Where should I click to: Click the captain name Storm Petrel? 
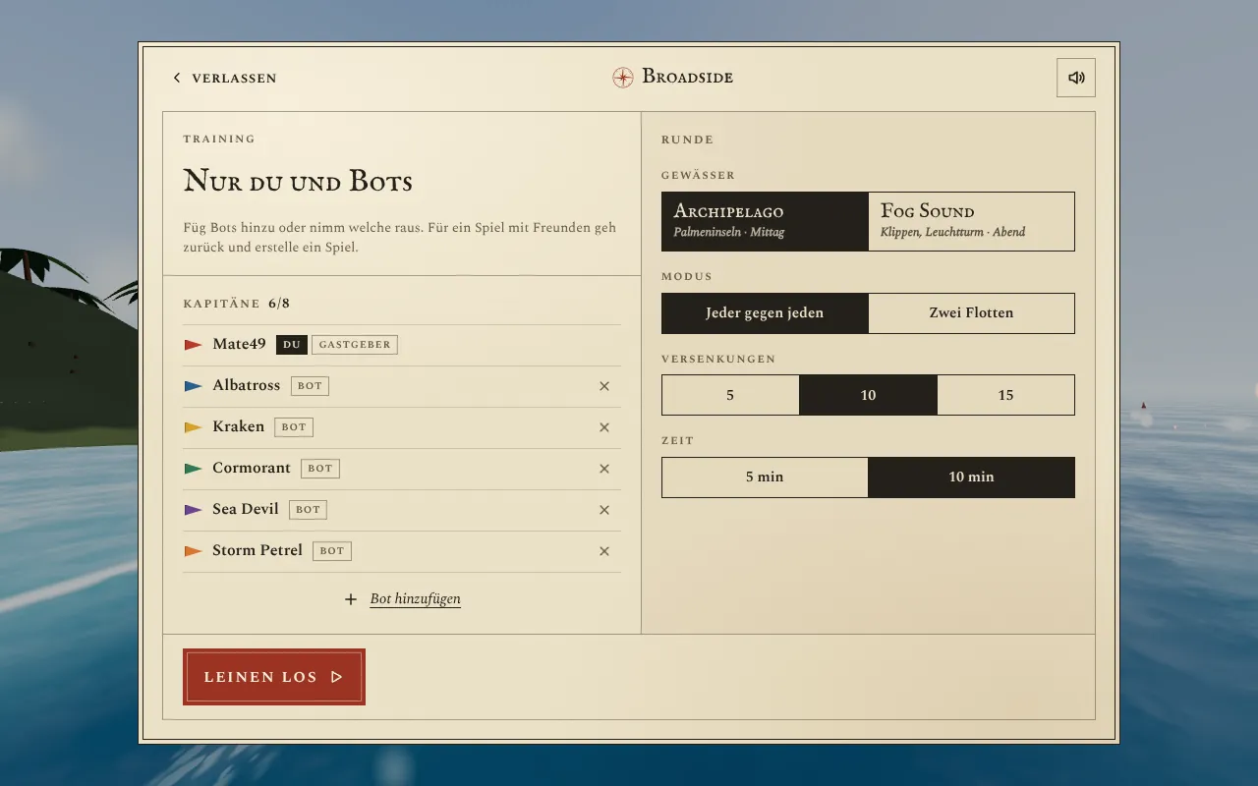pyautogui.click(x=257, y=551)
